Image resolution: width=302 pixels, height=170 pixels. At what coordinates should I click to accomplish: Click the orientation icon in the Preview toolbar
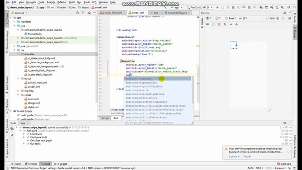pos(218,18)
